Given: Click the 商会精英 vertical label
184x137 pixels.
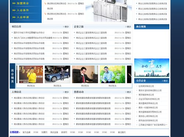Looking at the screenshot, I should tap(13, 76).
